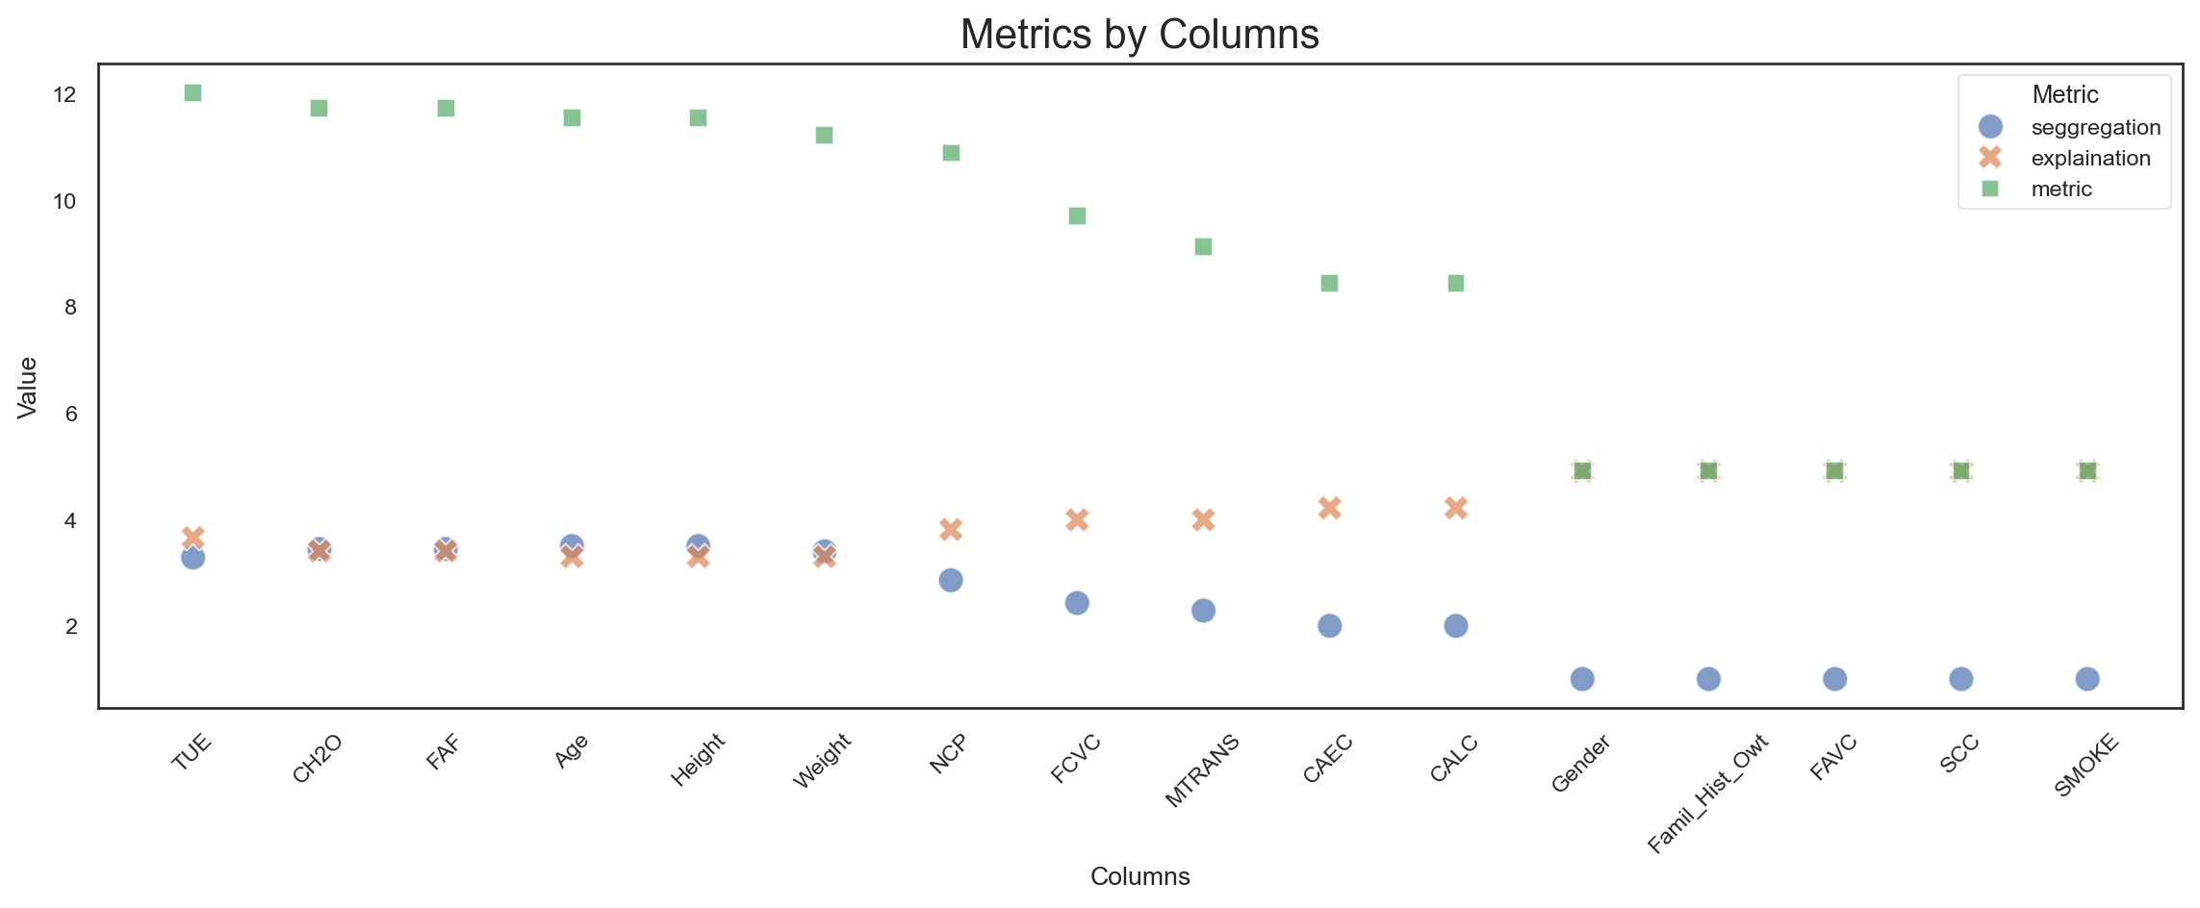Screen dimensions: 2200x908
Task: Click the blue circle marker for Gender
Action: 1582,679
